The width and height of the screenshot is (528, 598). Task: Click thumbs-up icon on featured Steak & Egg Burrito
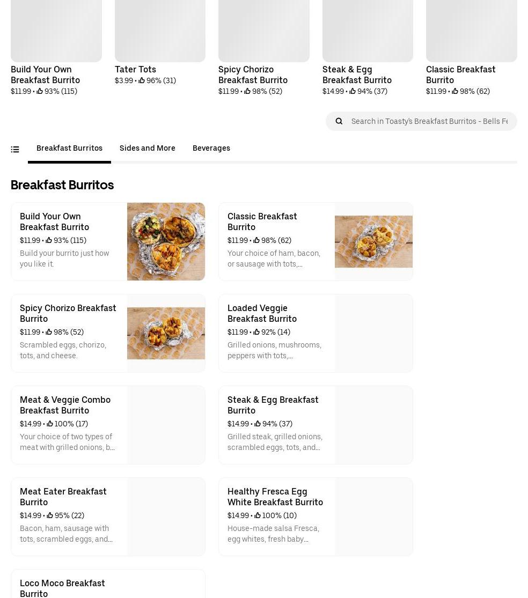pyautogui.click(x=353, y=92)
